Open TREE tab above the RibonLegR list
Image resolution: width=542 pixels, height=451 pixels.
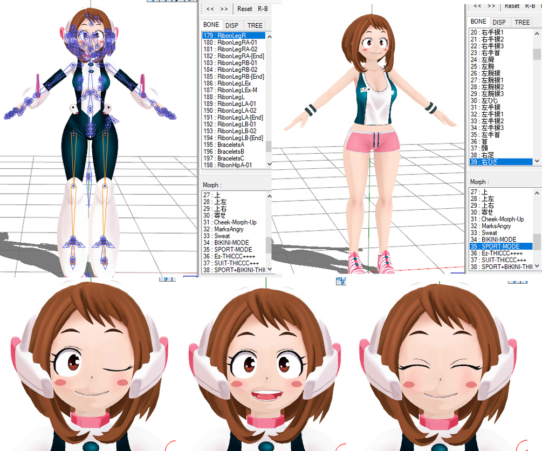pyautogui.click(x=255, y=25)
